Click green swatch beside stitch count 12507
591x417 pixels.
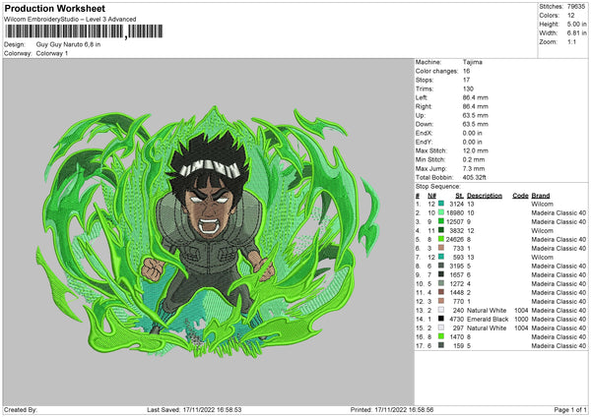tap(441, 221)
